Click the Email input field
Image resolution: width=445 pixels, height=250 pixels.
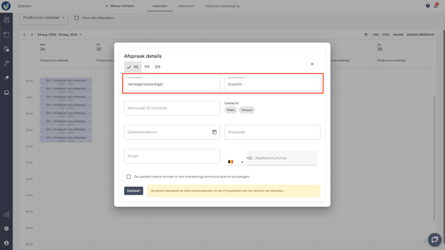(172, 156)
